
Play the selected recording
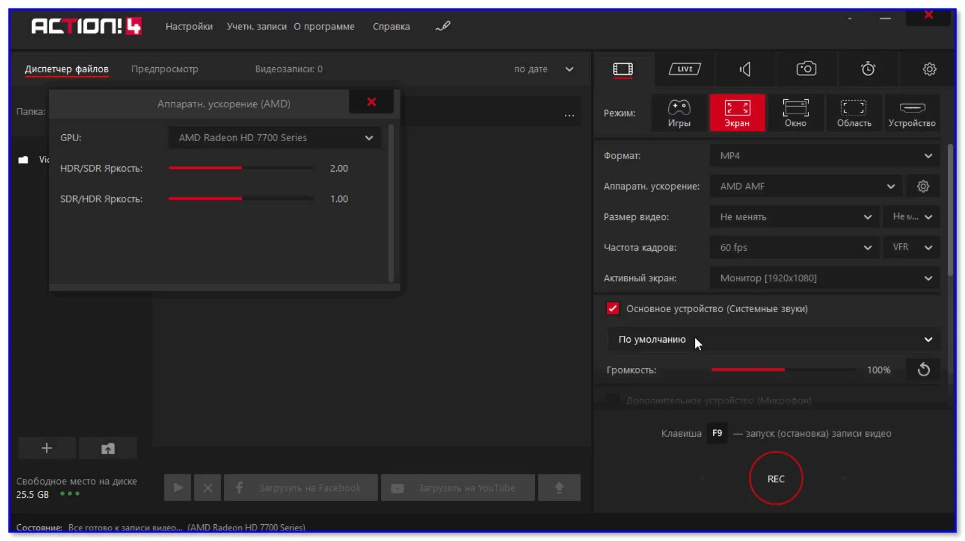pos(178,487)
